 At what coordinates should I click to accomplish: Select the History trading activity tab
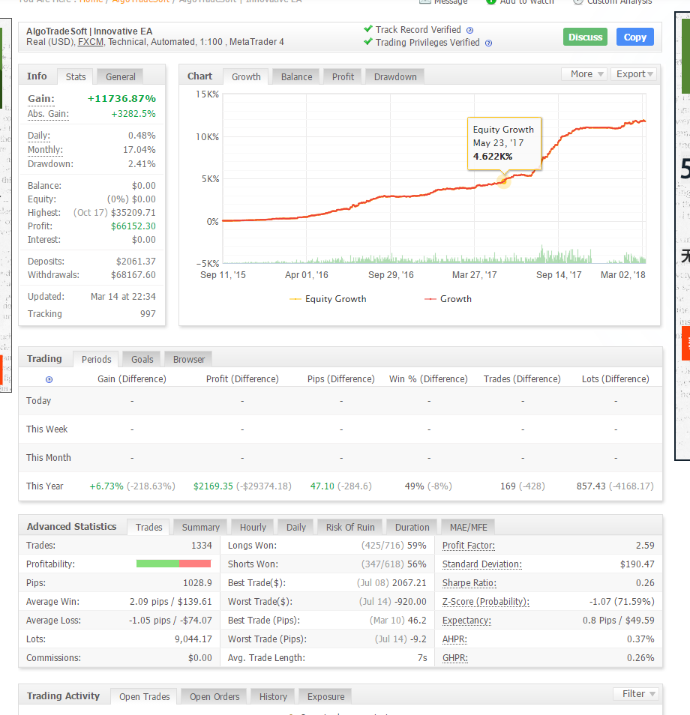273,697
